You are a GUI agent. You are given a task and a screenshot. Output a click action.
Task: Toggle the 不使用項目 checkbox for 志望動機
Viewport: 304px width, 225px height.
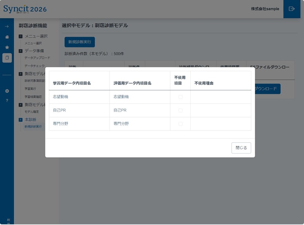[180, 97]
